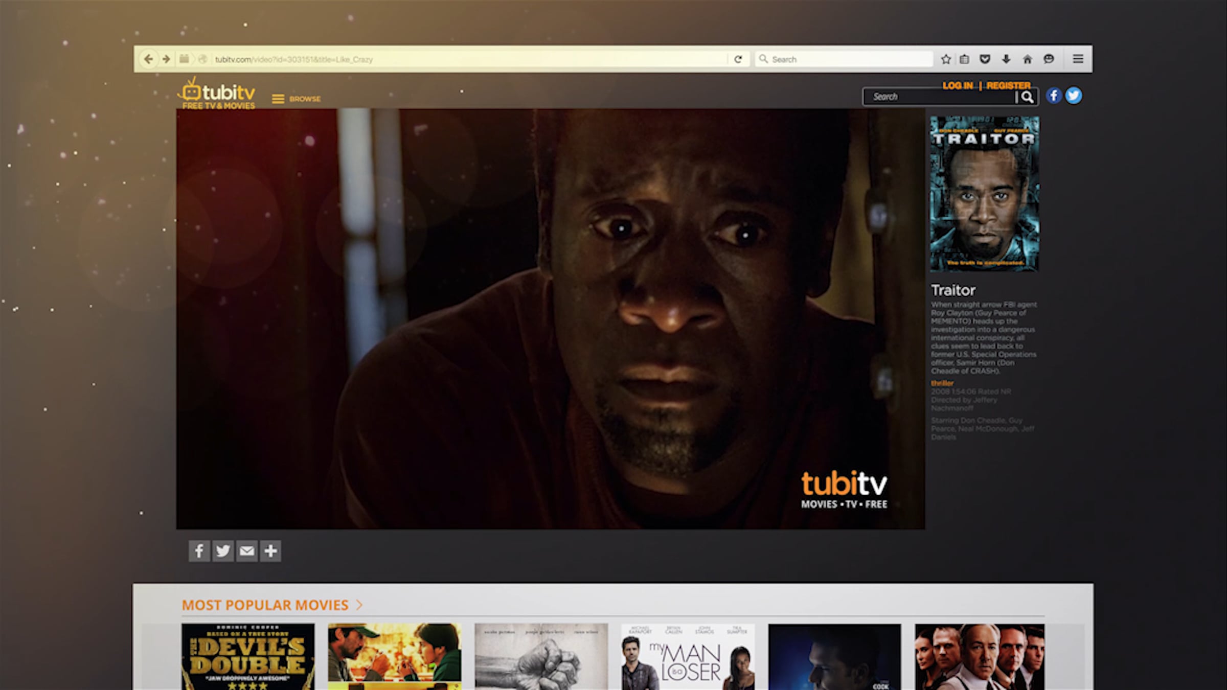Open the Traitor poster image
The image size is (1227, 690).
tap(984, 194)
